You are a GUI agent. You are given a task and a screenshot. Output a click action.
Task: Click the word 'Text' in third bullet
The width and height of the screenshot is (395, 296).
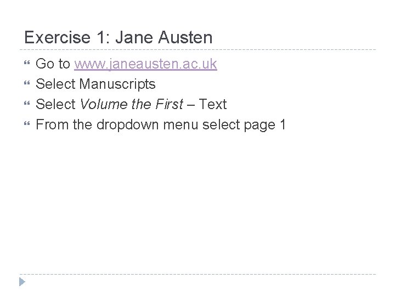(213, 104)
